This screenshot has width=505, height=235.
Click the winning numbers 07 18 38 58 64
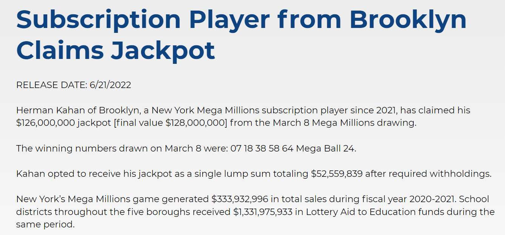261,148
